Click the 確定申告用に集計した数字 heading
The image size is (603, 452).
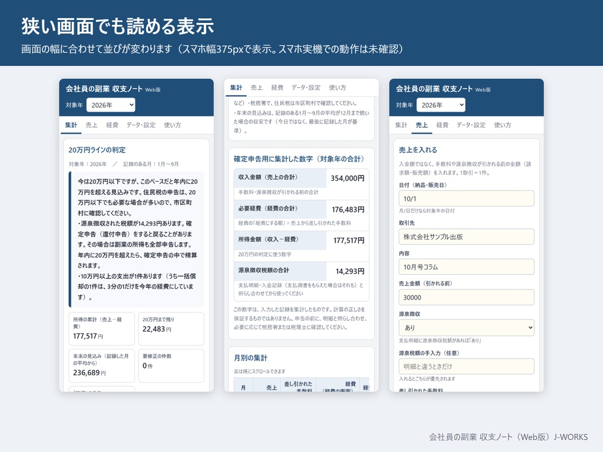299,159
